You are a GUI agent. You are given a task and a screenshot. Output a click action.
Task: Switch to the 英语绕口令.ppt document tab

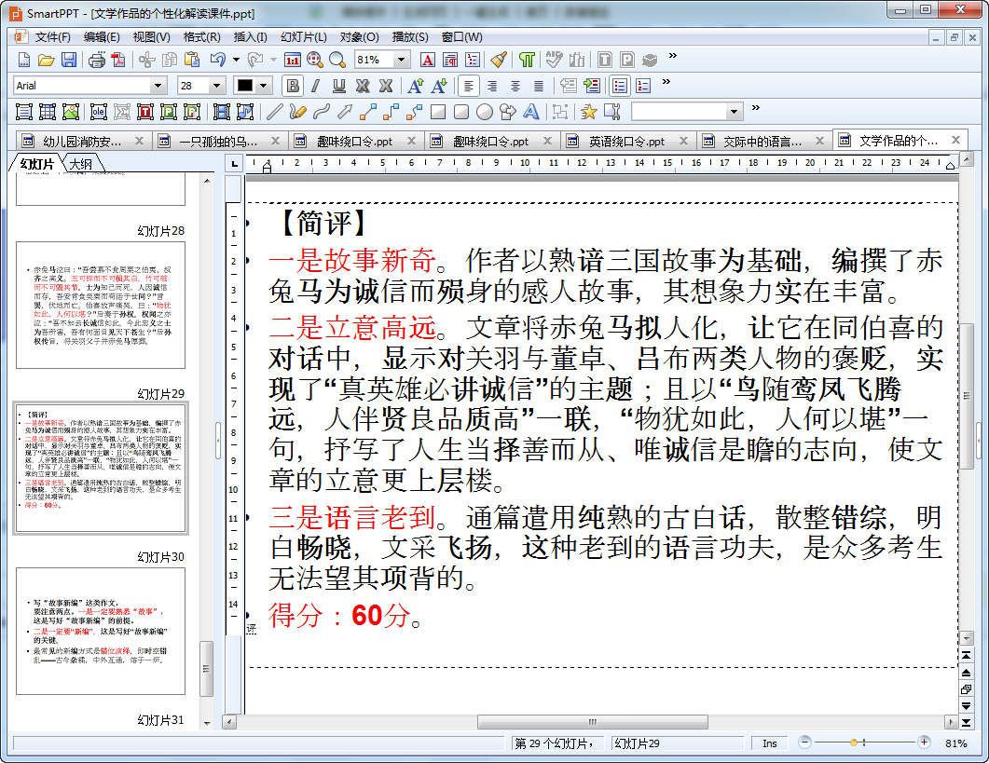click(626, 142)
